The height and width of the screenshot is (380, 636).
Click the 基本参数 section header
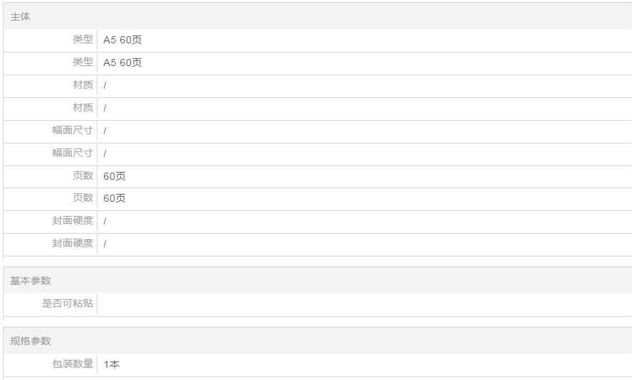[31, 281]
